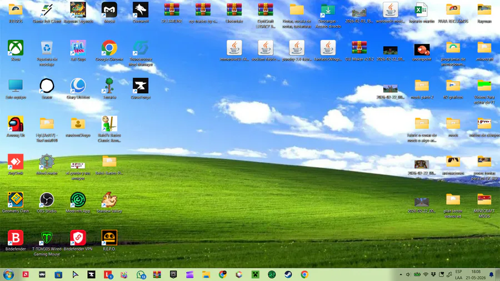Expand the hidden system tray icons arrow

[401, 274]
